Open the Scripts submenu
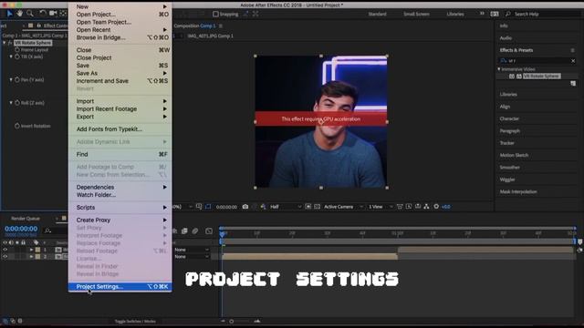584x328 pixels. pos(120,208)
